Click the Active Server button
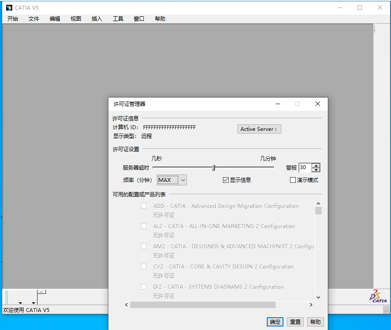 pyautogui.click(x=259, y=129)
